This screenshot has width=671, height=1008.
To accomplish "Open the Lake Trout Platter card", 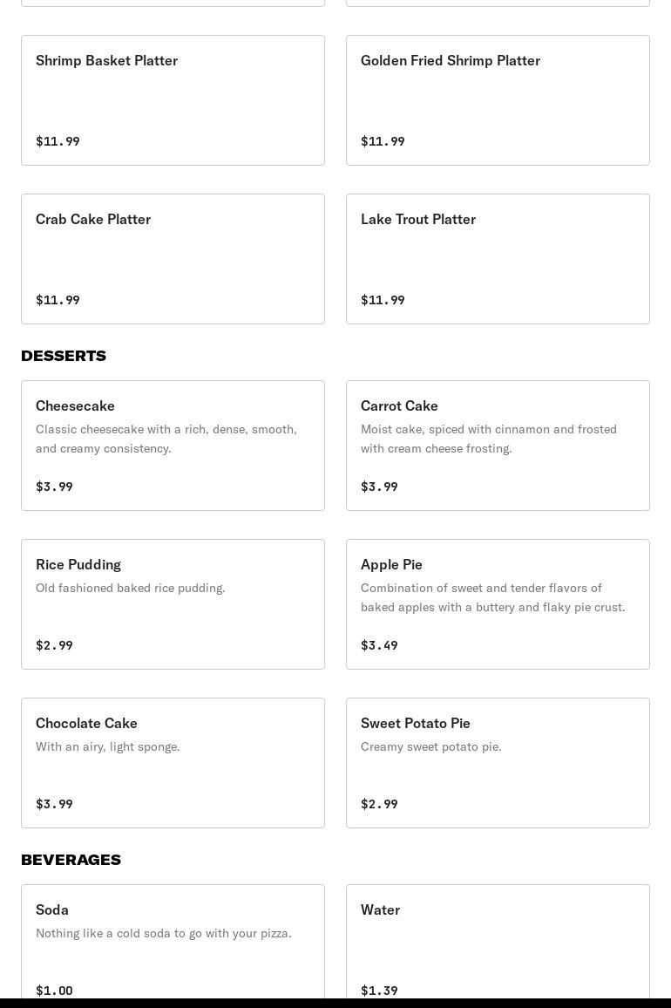I will [x=498, y=259].
